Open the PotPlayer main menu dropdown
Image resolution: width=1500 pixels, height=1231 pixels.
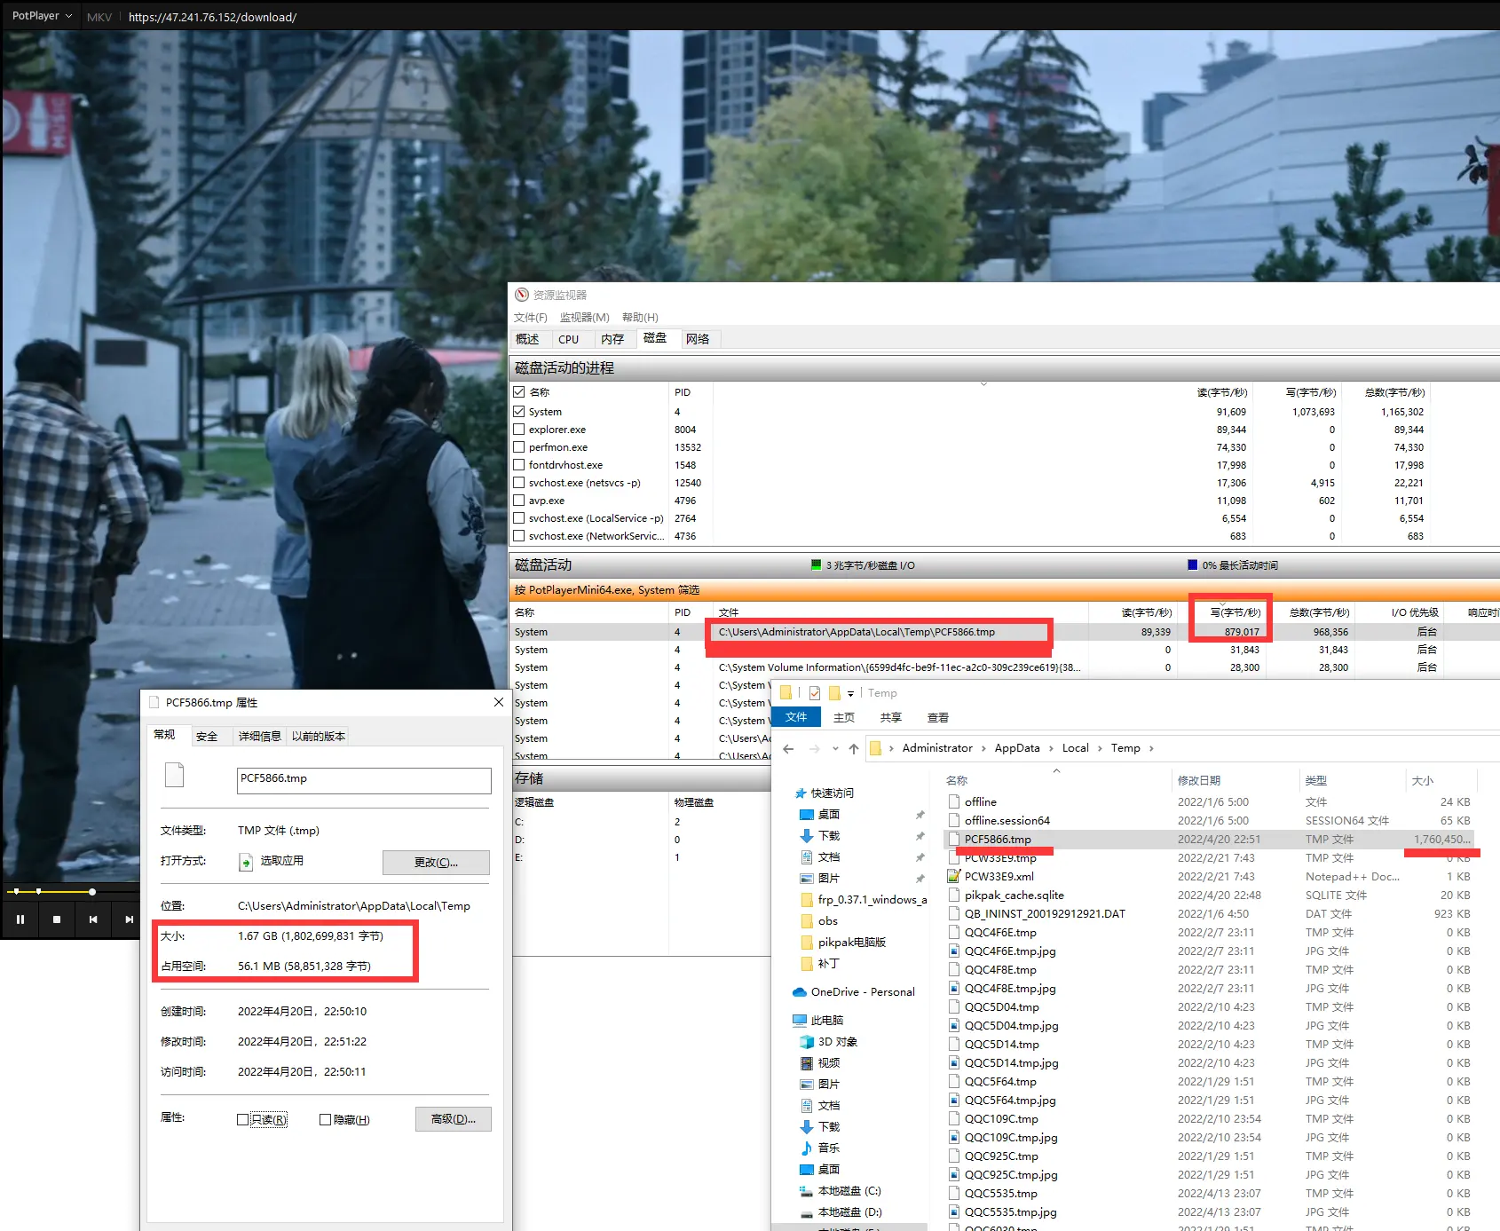[42, 16]
